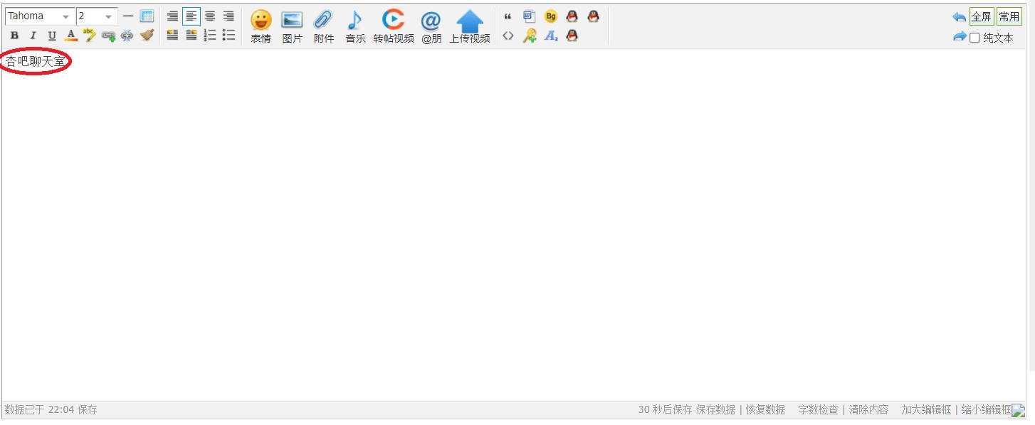
Task: Add an attachment via the 附件 paperclip
Action: coord(323,26)
